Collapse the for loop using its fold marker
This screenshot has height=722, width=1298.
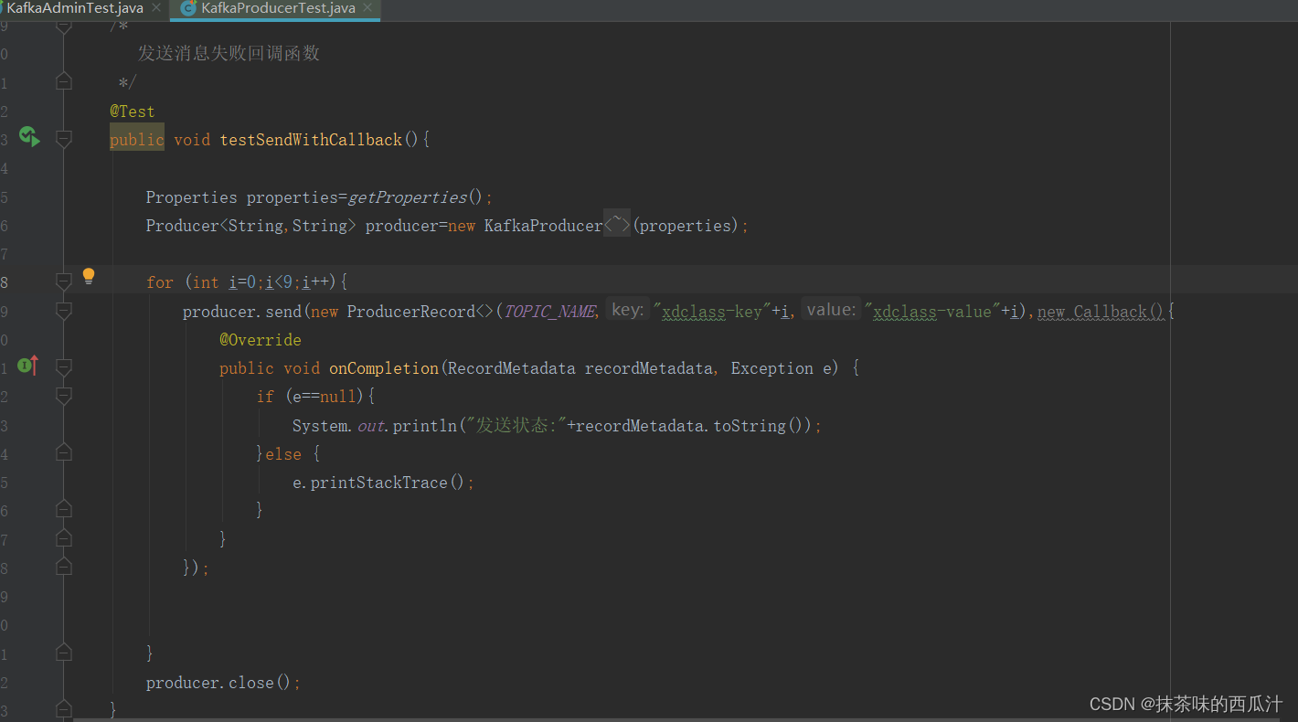point(63,281)
